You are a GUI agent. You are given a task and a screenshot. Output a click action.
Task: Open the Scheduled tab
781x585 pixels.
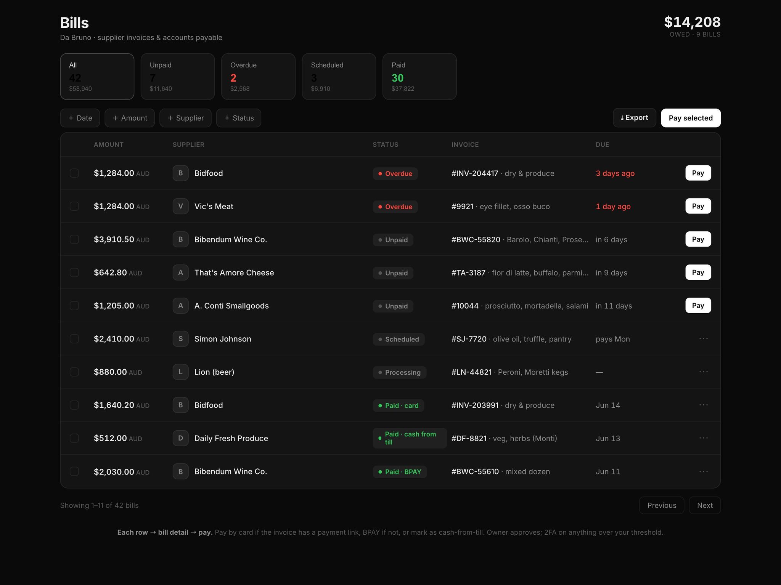(339, 77)
